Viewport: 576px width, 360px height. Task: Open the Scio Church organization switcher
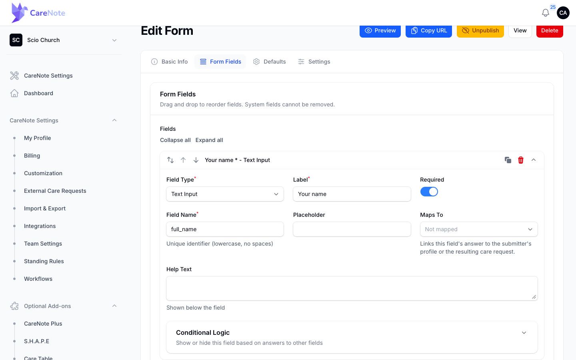tap(64, 40)
